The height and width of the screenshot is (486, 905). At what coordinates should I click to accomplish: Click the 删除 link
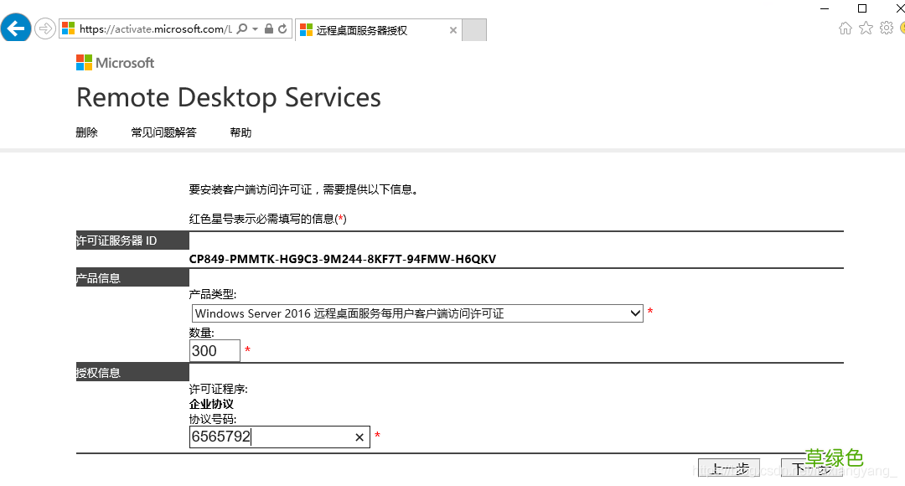coord(86,132)
